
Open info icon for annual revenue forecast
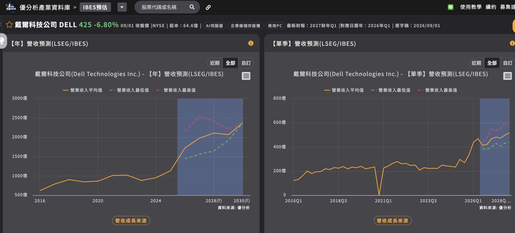[251, 43]
